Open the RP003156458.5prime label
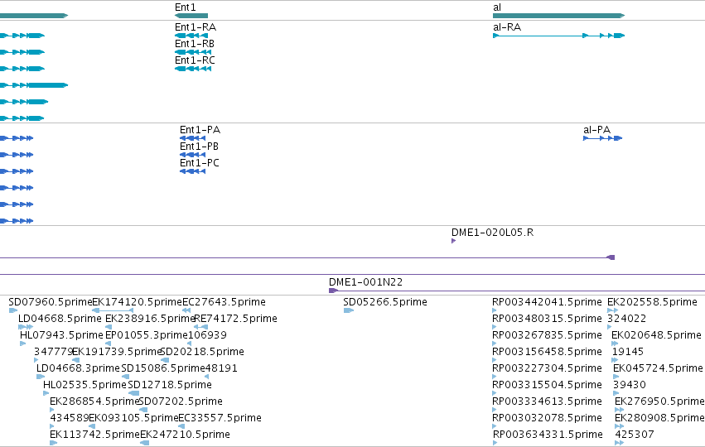Screen dimensions: 705x447 click(x=548, y=352)
